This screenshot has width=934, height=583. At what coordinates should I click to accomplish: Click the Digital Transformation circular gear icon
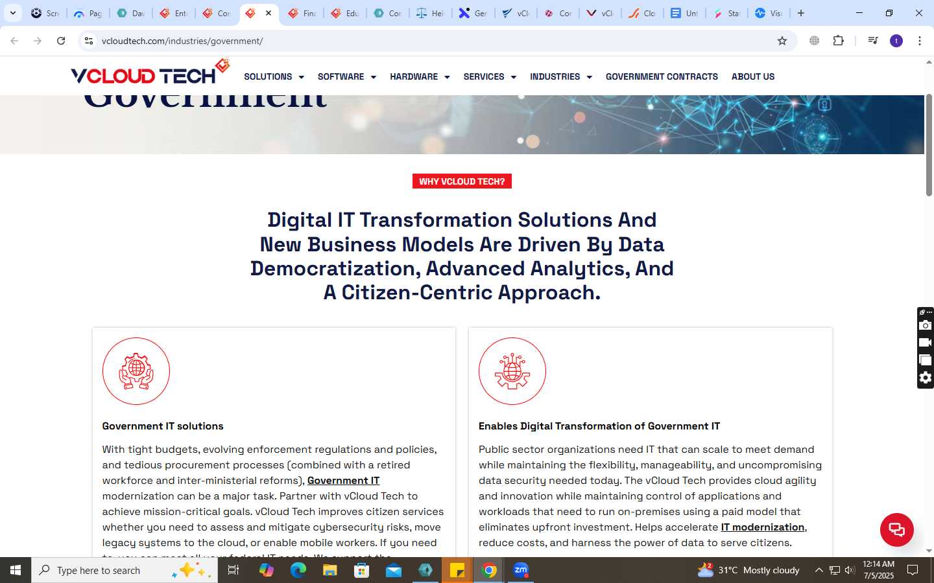click(512, 371)
